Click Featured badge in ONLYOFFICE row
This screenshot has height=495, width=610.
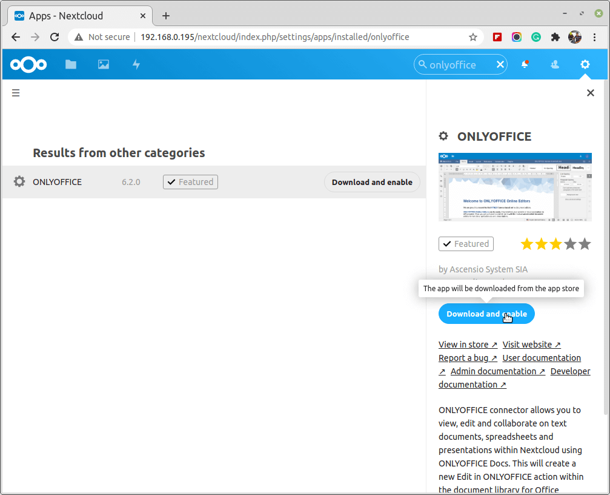pos(190,182)
